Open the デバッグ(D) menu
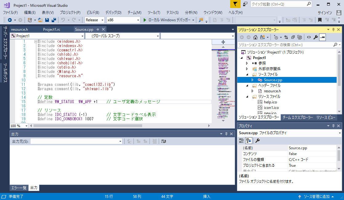Screen dimensions: 344x200 (x=113, y=13)
